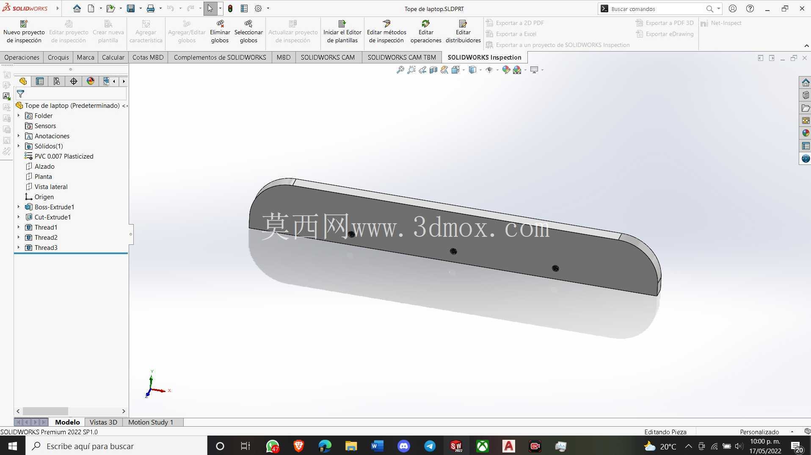
Task: Click the feature tree horizontal scrollbar
Action: pos(45,411)
